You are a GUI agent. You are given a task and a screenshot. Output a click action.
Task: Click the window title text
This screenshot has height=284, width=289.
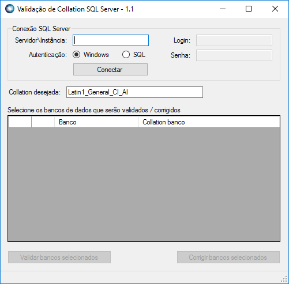click(x=76, y=9)
